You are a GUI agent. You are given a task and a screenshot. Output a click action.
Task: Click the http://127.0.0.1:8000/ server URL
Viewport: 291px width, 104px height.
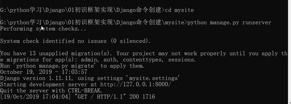click(x=136, y=84)
